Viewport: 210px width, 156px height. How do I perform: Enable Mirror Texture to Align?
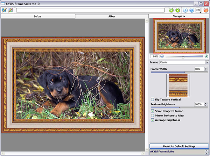[152, 115]
